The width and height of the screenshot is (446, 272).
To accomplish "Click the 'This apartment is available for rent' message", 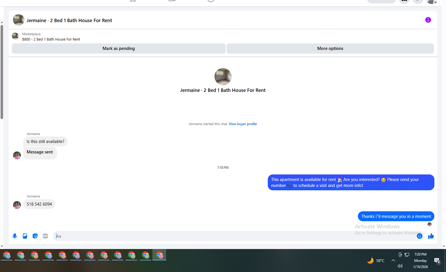I will point(351,182).
